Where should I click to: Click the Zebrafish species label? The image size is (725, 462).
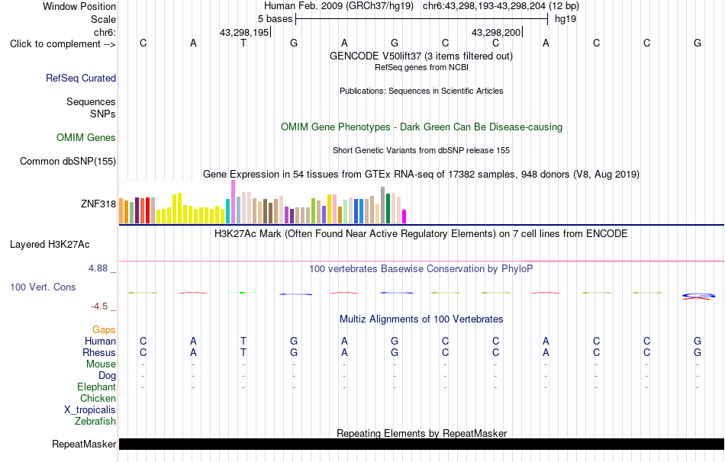pyautogui.click(x=95, y=421)
